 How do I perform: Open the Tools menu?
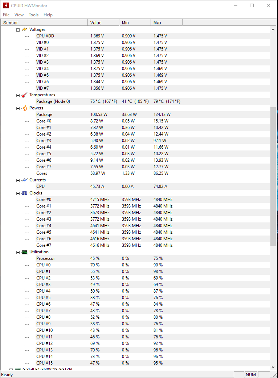point(33,15)
